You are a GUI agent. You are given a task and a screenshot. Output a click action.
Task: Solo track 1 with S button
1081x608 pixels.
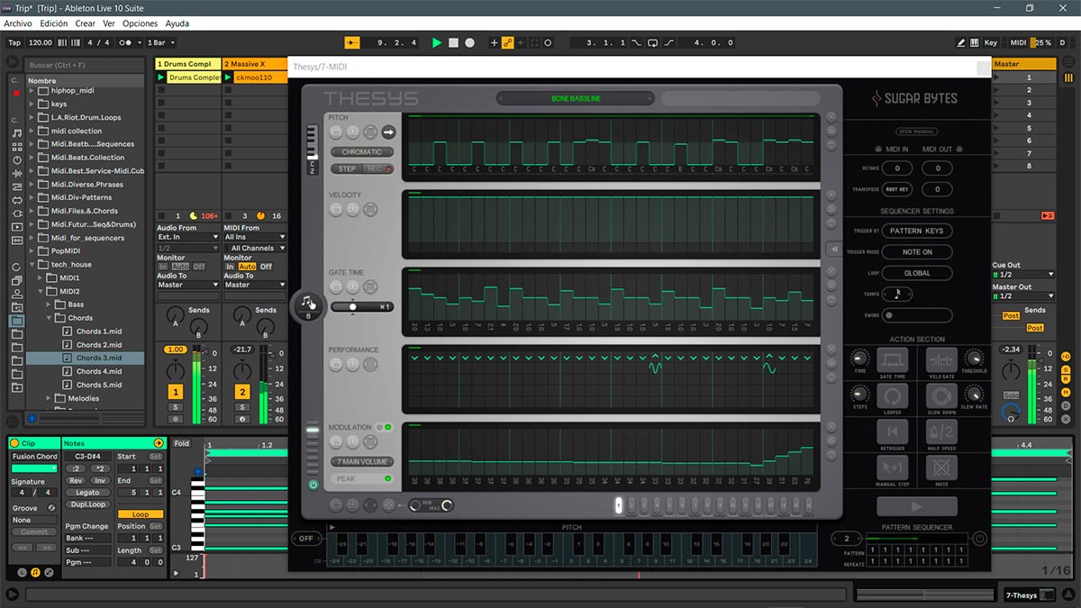[176, 408]
